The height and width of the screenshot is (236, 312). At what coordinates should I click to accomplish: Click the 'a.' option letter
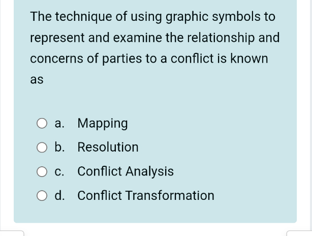pos(59,124)
